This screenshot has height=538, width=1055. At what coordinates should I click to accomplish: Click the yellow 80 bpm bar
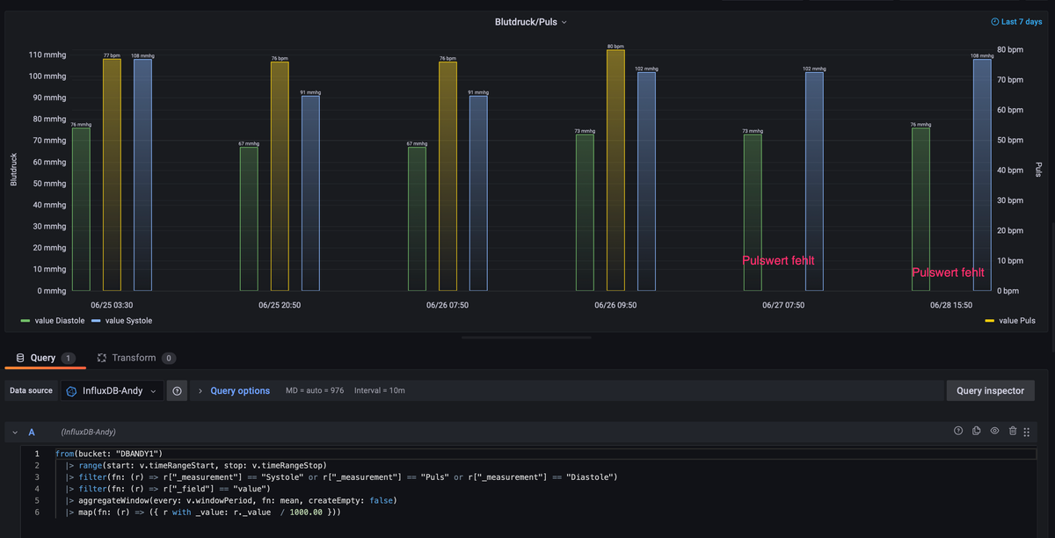[615, 170]
